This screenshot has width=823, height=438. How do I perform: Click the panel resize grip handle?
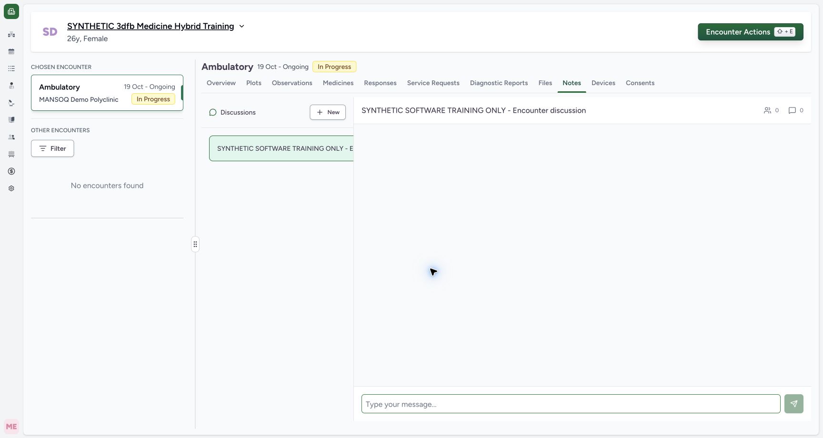[x=195, y=244]
